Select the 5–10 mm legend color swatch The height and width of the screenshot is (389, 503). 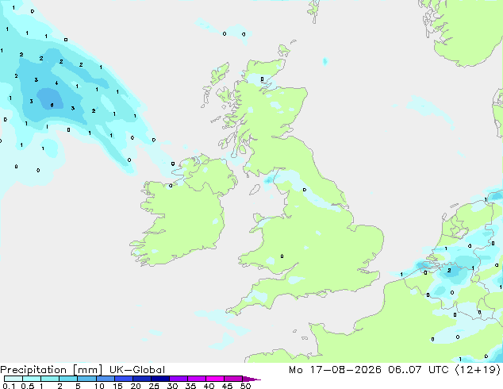coord(86,379)
